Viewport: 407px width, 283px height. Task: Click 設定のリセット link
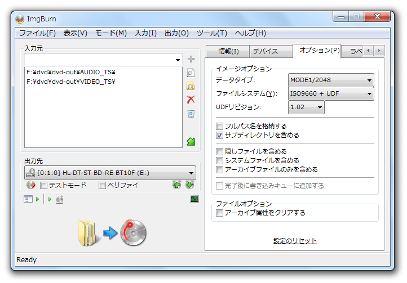pos(295,241)
